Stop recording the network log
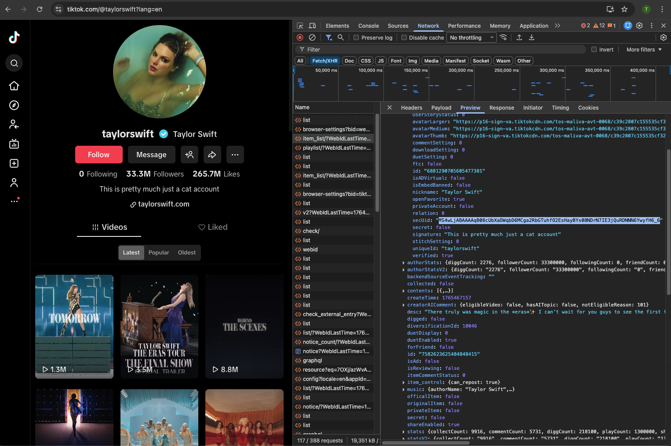Image resolution: width=671 pixels, height=446 pixels. [300, 38]
